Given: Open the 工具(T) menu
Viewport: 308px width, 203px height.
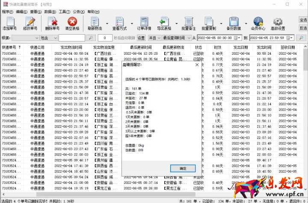Looking at the screenshot, I should click(x=64, y=12).
